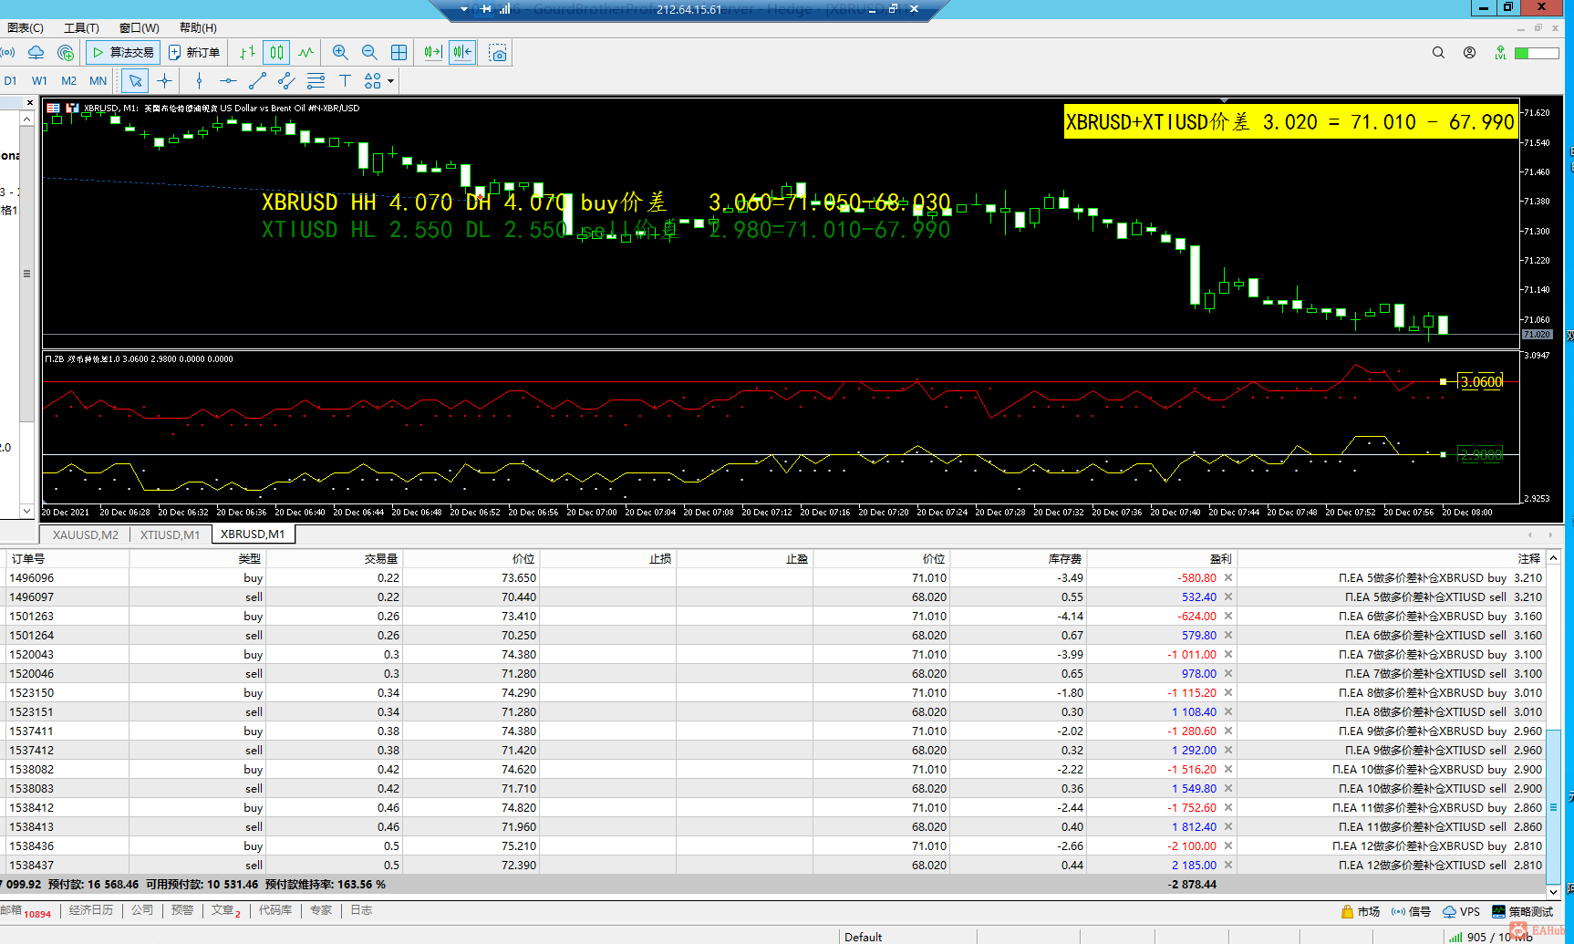Screen dimensions: 1574x944
Task: Switch chart to line chart style
Action: click(306, 53)
